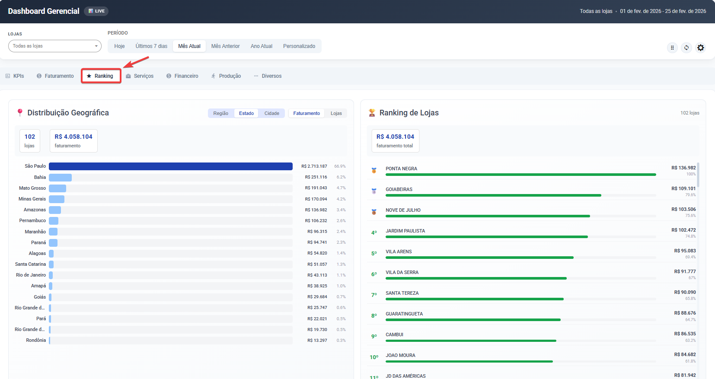
Task: Click the refresh data icon
Action: (686, 48)
